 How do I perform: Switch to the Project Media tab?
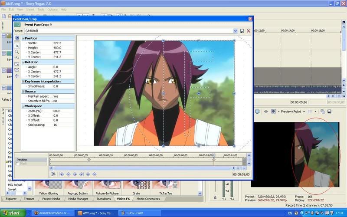coord(51,199)
